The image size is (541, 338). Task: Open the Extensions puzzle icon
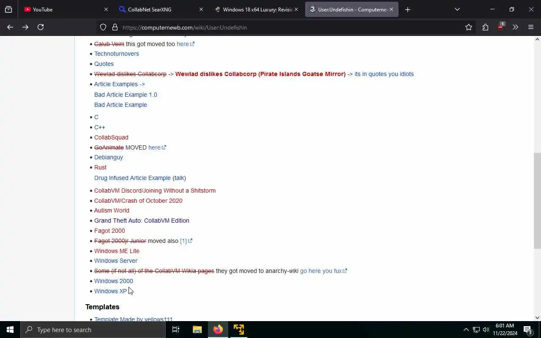(x=485, y=27)
